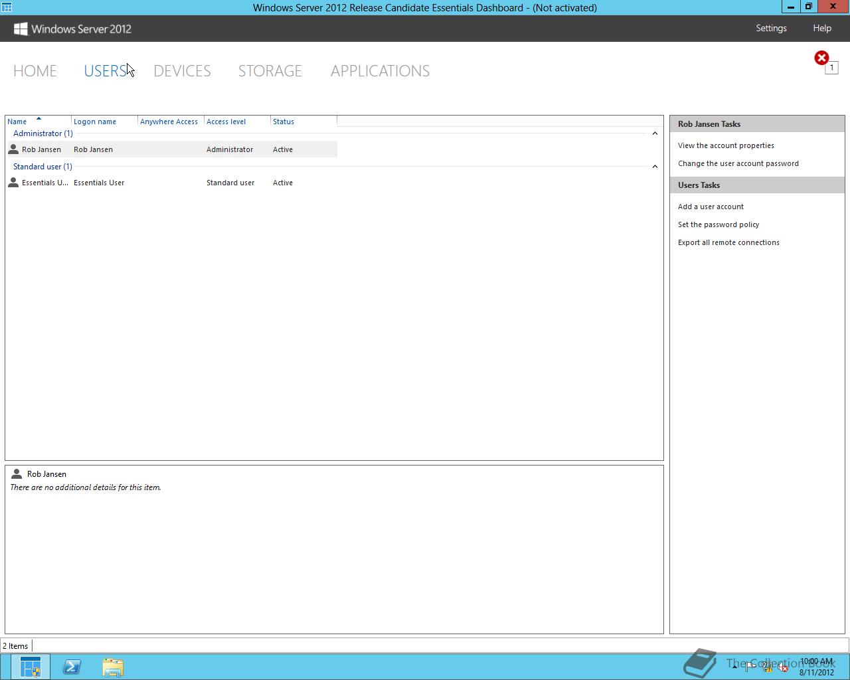Switch to the HOME tab
This screenshot has width=850, height=680.
click(35, 71)
